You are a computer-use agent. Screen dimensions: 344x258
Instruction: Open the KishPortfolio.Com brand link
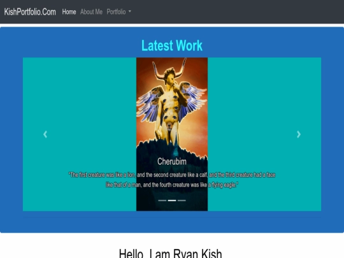(30, 11)
